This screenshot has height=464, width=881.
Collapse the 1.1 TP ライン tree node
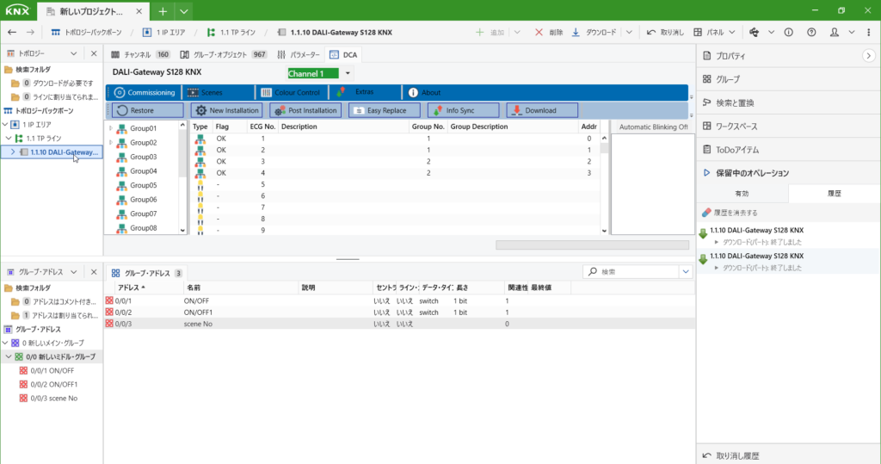pos(9,138)
